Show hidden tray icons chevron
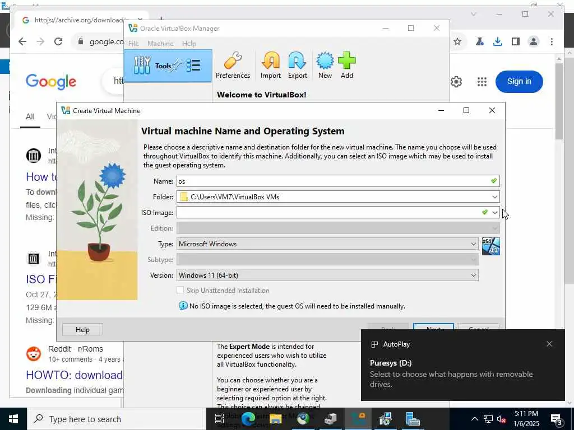 pyautogui.click(x=474, y=419)
